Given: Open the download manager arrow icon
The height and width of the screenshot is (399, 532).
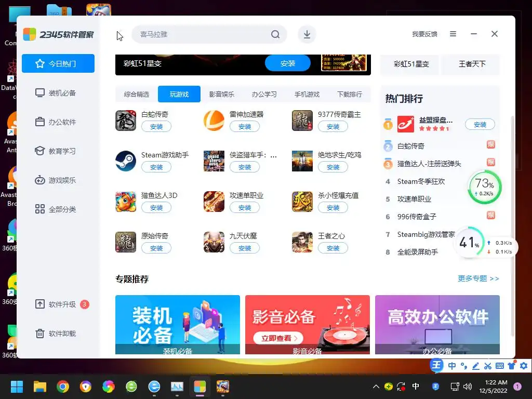Looking at the screenshot, I should click(307, 34).
